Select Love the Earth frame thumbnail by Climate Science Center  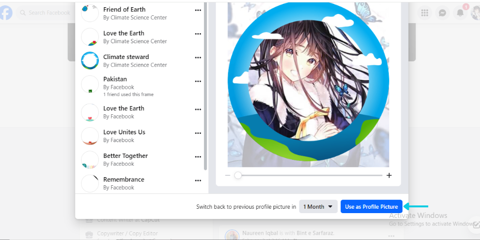[90, 37]
